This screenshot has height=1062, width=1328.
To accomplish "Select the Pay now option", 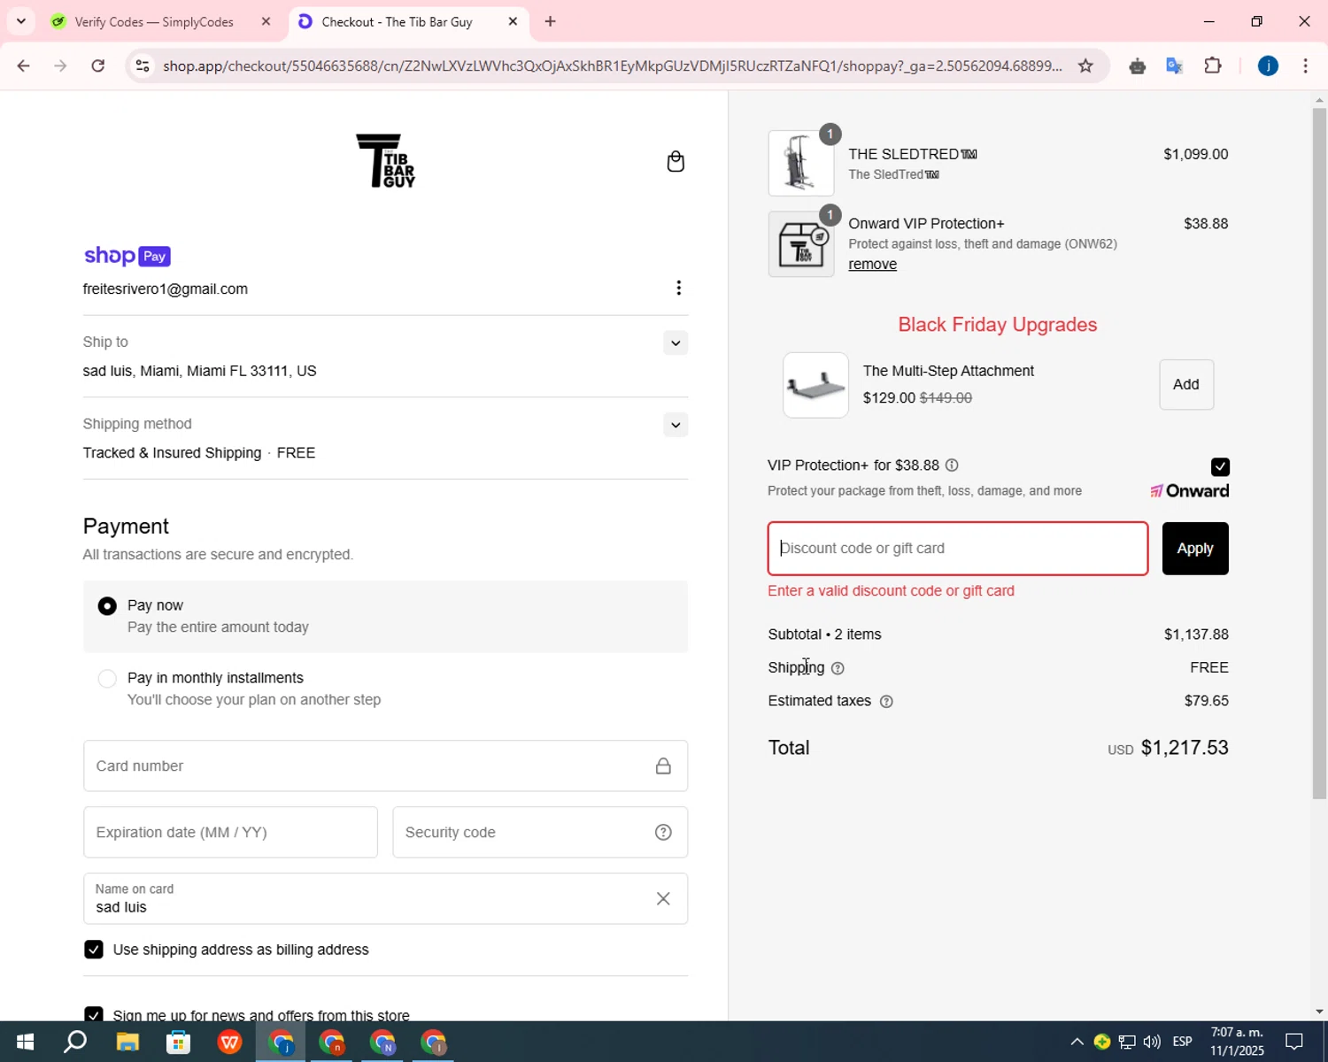I will pyautogui.click(x=107, y=606).
